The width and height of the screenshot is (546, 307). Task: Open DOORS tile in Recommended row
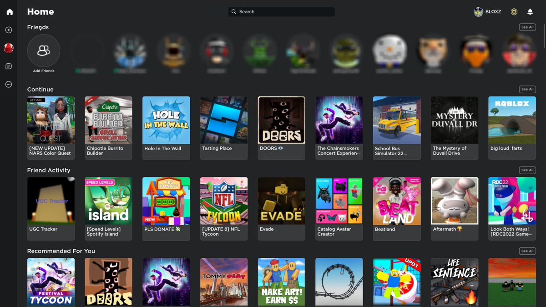(108, 282)
